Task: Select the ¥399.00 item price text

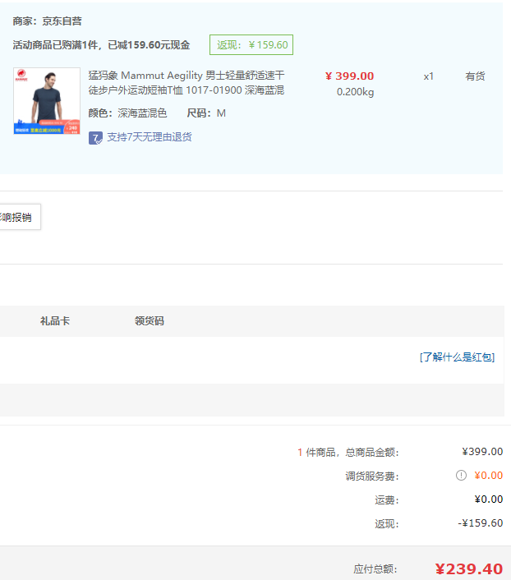Action: point(349,76)
